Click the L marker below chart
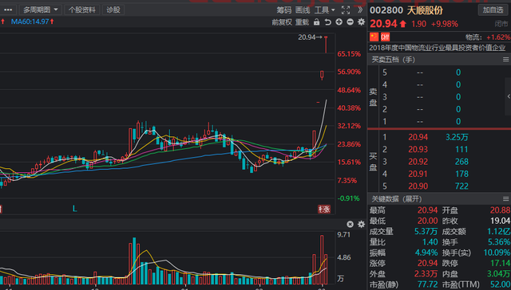Viewport: 511px width, 290px height. (x=74, y=209)
